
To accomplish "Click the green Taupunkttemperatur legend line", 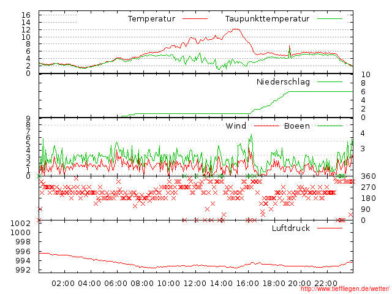I will point(330,19).
